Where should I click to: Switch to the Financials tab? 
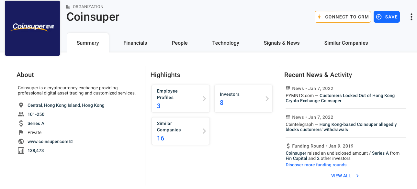click(x=135, y=43)
